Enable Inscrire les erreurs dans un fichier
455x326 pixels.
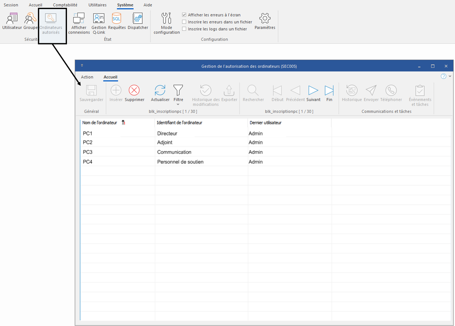point(184,22)
